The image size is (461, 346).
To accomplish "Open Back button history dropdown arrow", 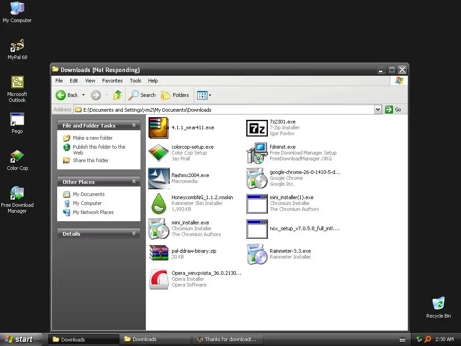I will coord(83,95).
